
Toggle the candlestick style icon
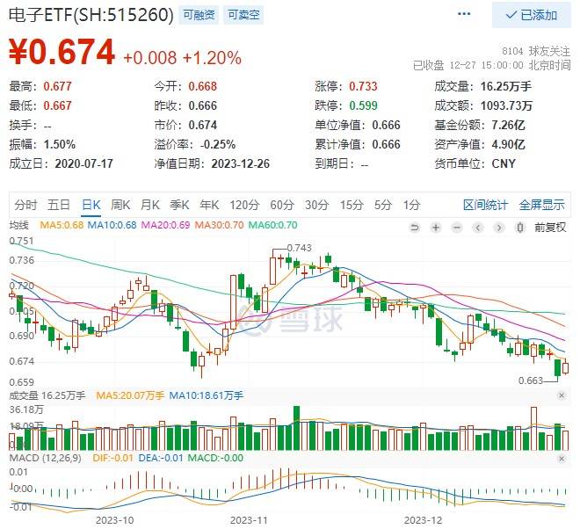pos(519,227)
